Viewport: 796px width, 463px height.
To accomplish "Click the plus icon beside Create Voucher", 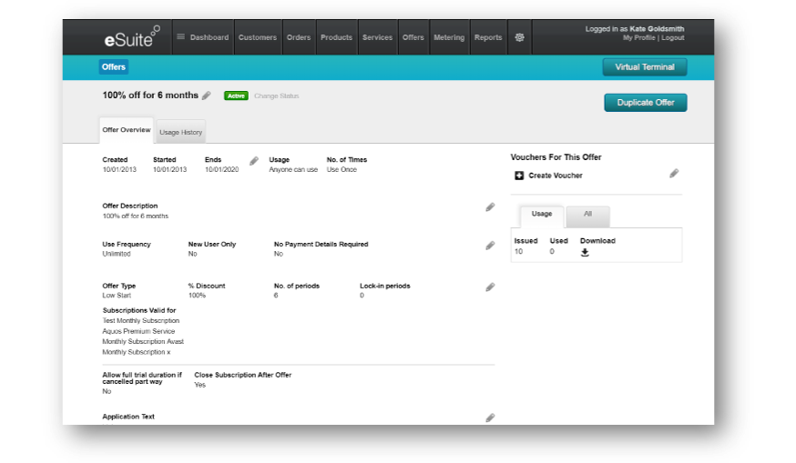I will 519,176.
